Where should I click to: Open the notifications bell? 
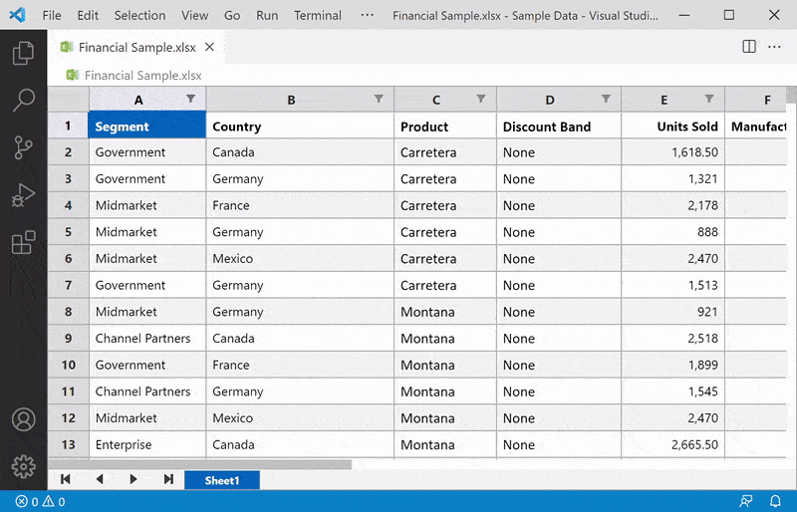(x=775, y=502)
